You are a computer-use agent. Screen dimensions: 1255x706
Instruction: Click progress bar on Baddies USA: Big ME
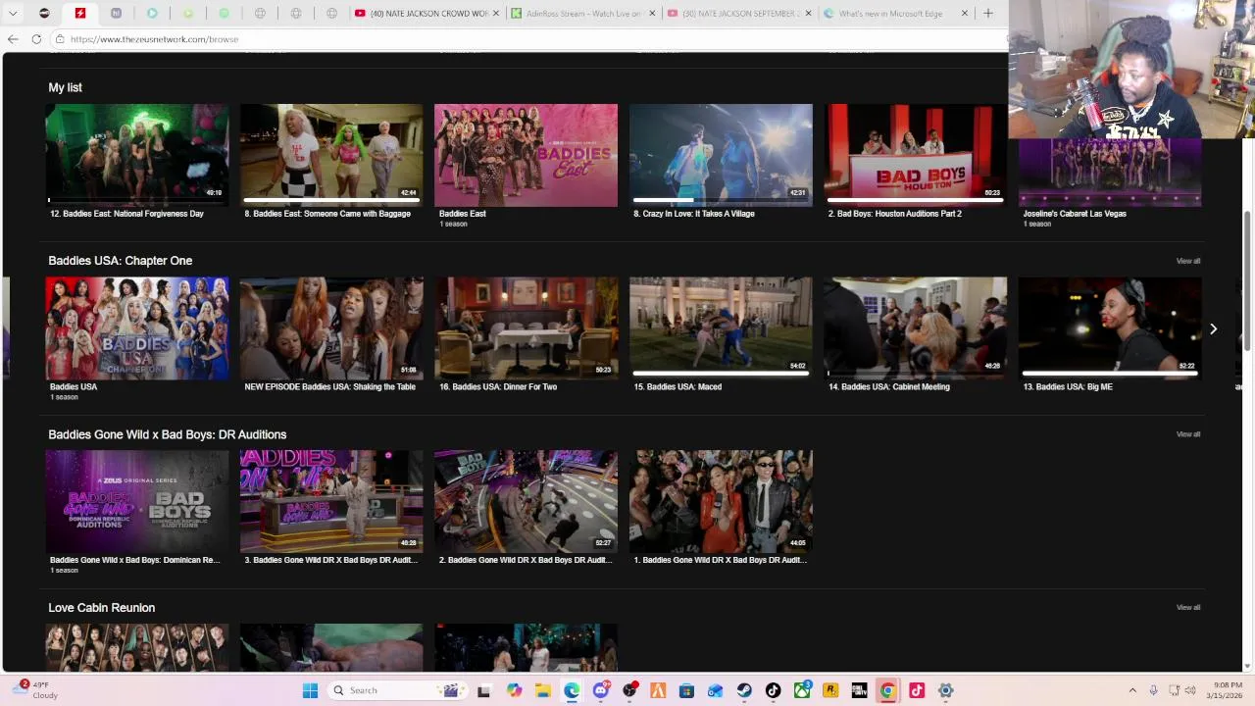tap(1110, 374)
